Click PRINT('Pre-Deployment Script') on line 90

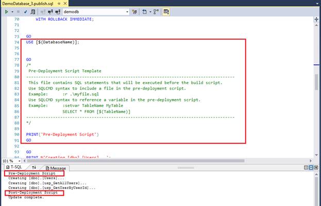[x=62, y=134]
